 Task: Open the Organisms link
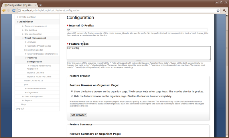click(33, 92)
